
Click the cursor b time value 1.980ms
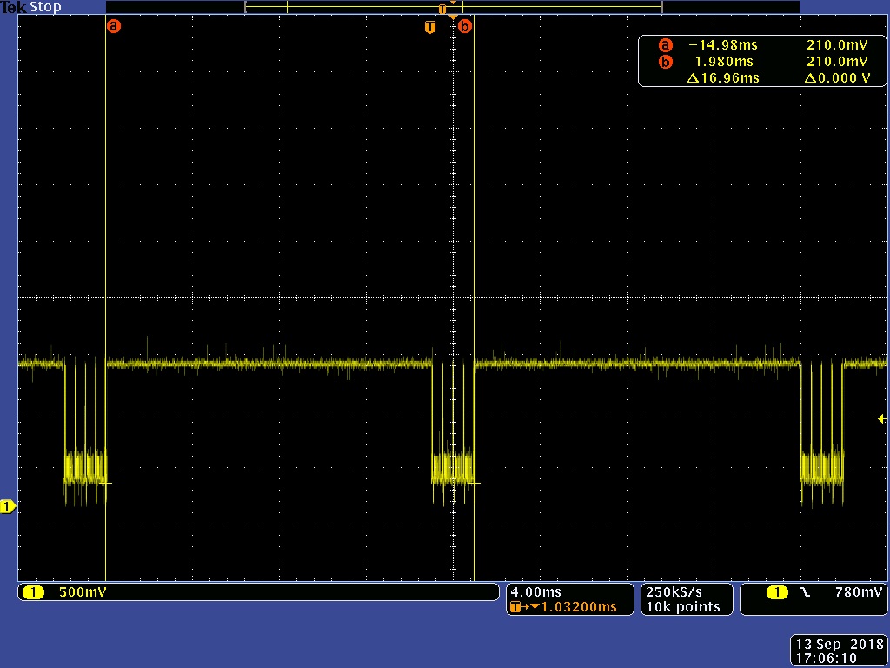(724, 62)
